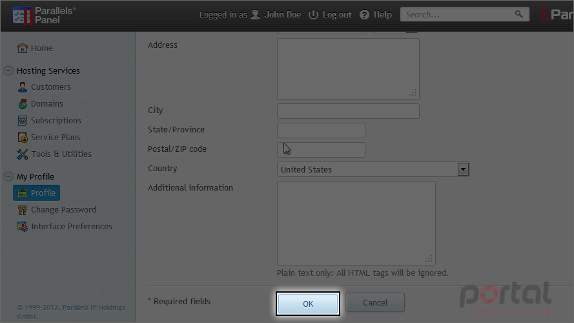
Task: Click the OK button
Action: [x=308, y=304]
